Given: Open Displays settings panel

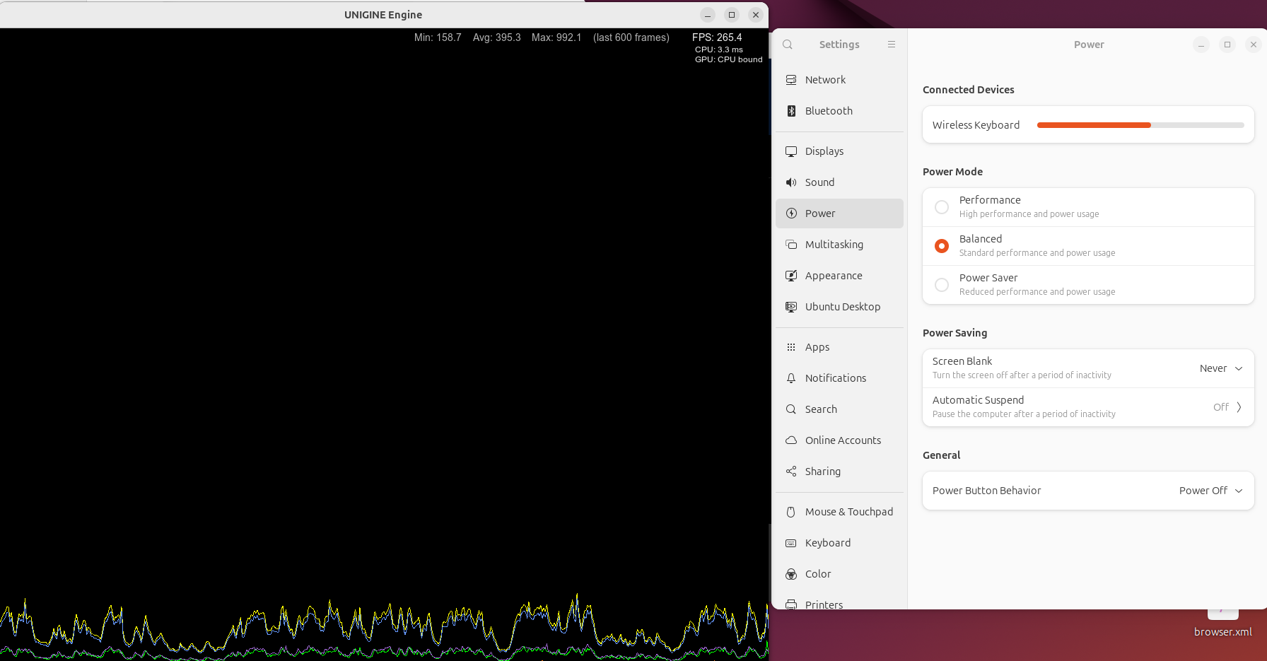Looking at the screenshot, I should click(x=839, y=151).
